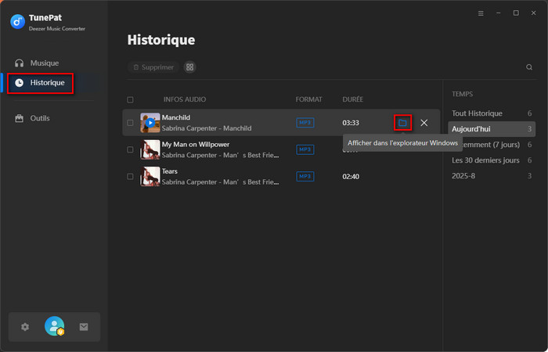The image size is (548, 352).
Task: Select the 7 jours recent filter
Action: pos(492,145)
